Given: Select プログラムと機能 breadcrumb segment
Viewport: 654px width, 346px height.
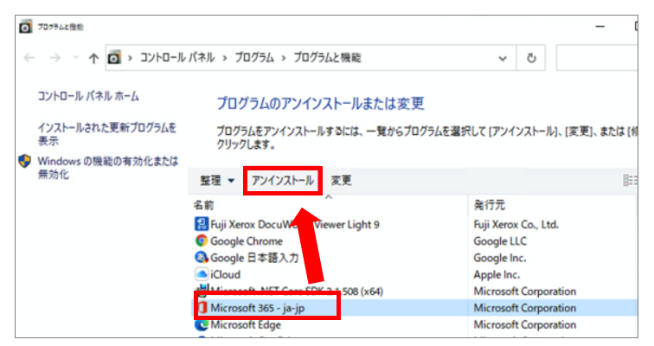Looking at the screenshot, I should pyautogui.click(x=327, y=58).
